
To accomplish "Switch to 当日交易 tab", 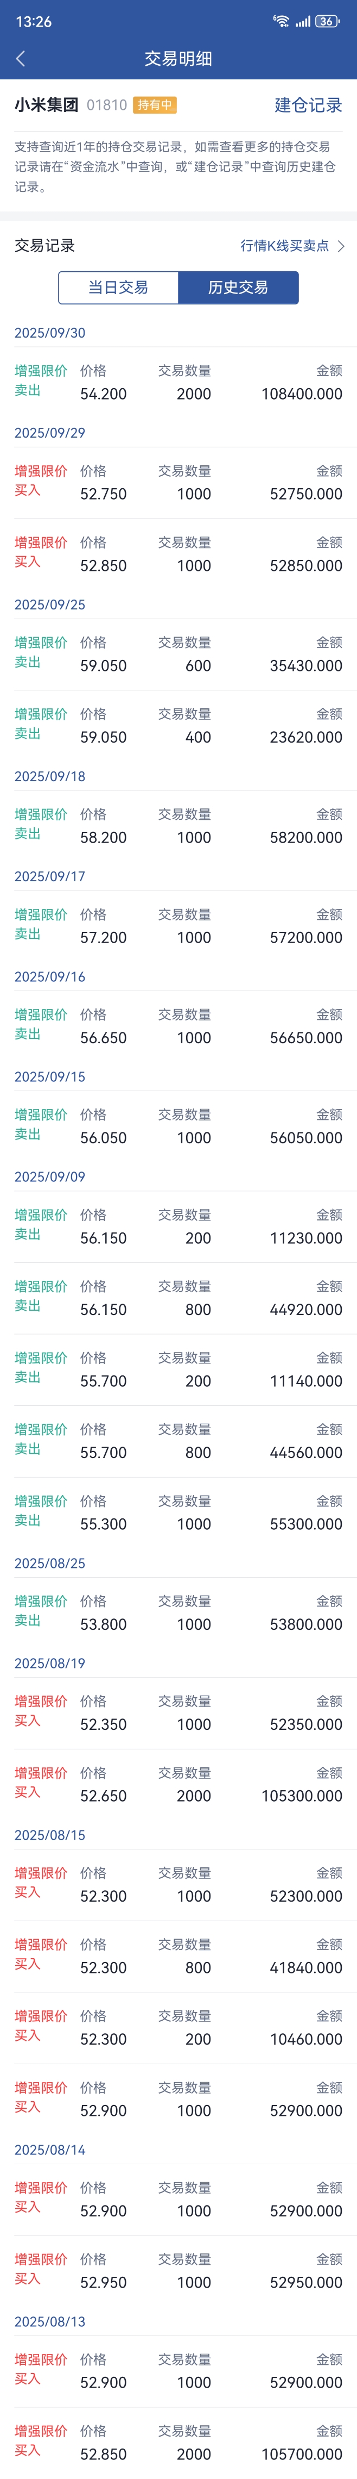I will 118,287.
